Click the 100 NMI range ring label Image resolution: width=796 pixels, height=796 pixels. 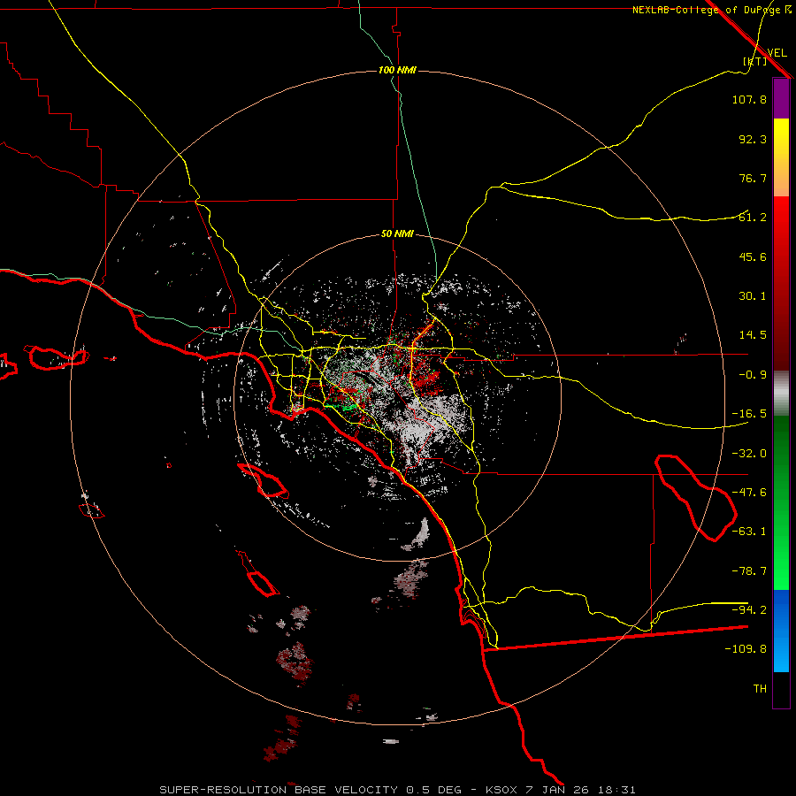397,70
